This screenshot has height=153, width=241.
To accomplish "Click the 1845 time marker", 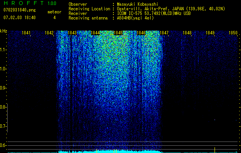I will point(118,33).
